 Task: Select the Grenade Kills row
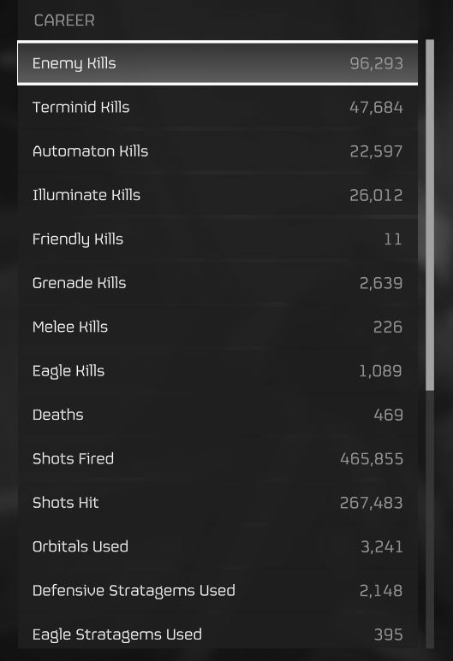(x=218, y=283)
